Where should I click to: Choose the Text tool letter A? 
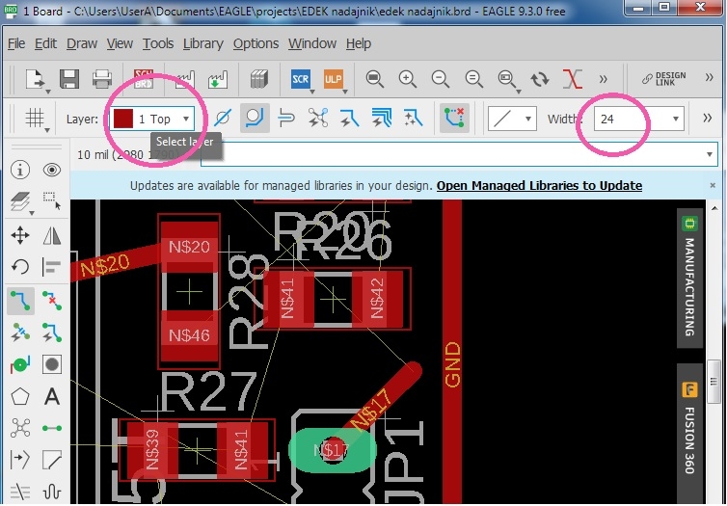click(x=52, y=397)
